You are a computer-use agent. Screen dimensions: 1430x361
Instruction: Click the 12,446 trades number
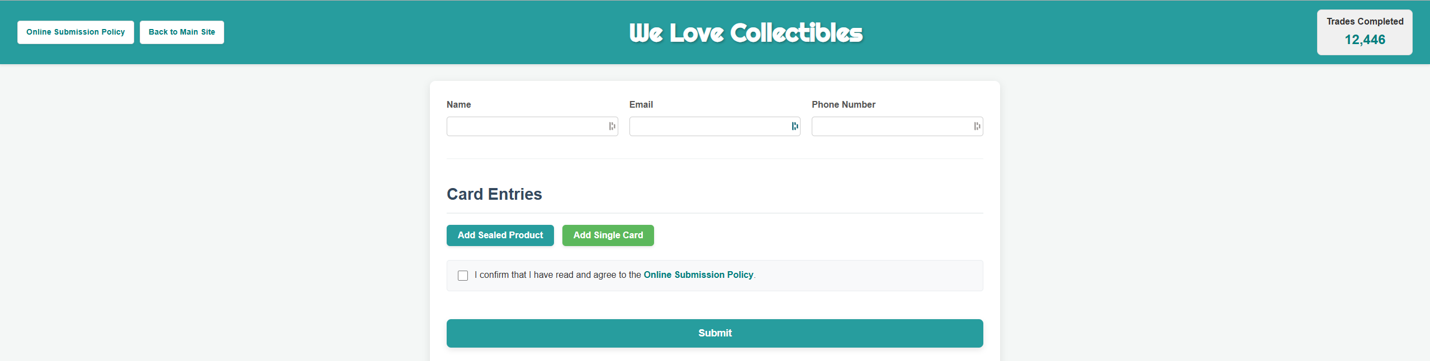[x=1365, y=40]
